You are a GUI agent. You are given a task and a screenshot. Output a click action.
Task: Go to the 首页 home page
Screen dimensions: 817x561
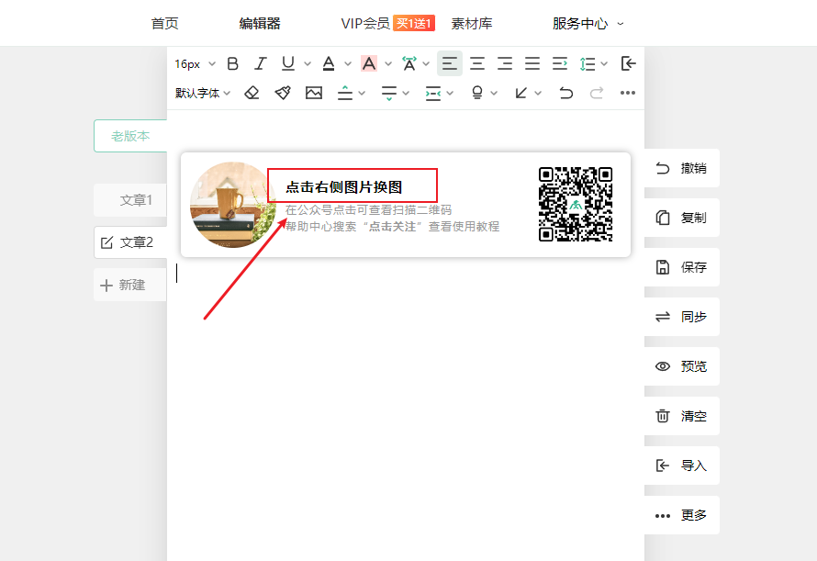164,24
